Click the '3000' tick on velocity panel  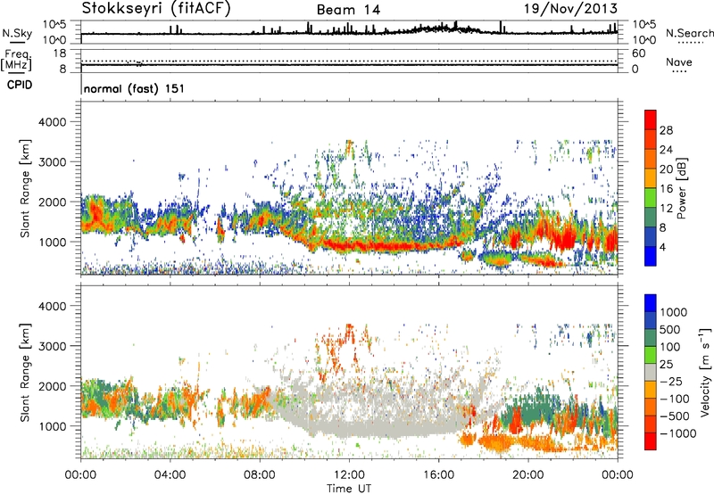click(53, 346)
